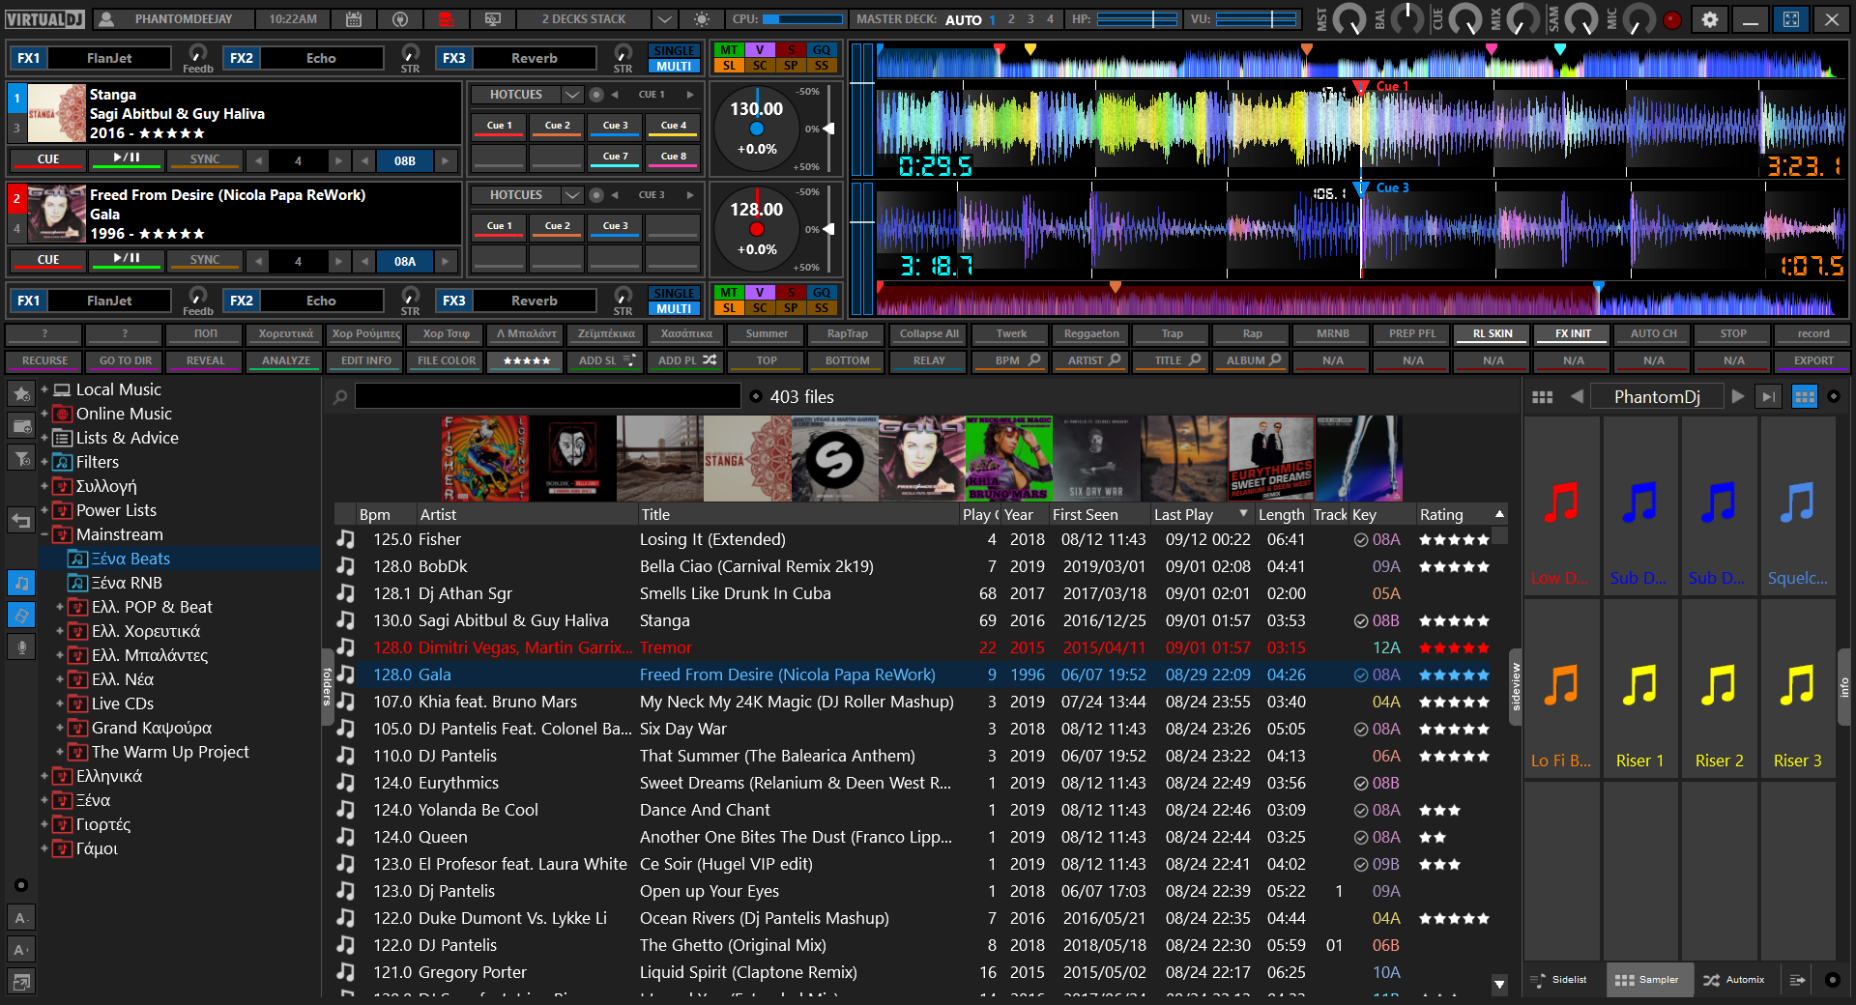
Task: Click the add filter folder icon
Action: pyautogui.click(x=21, y=458)
